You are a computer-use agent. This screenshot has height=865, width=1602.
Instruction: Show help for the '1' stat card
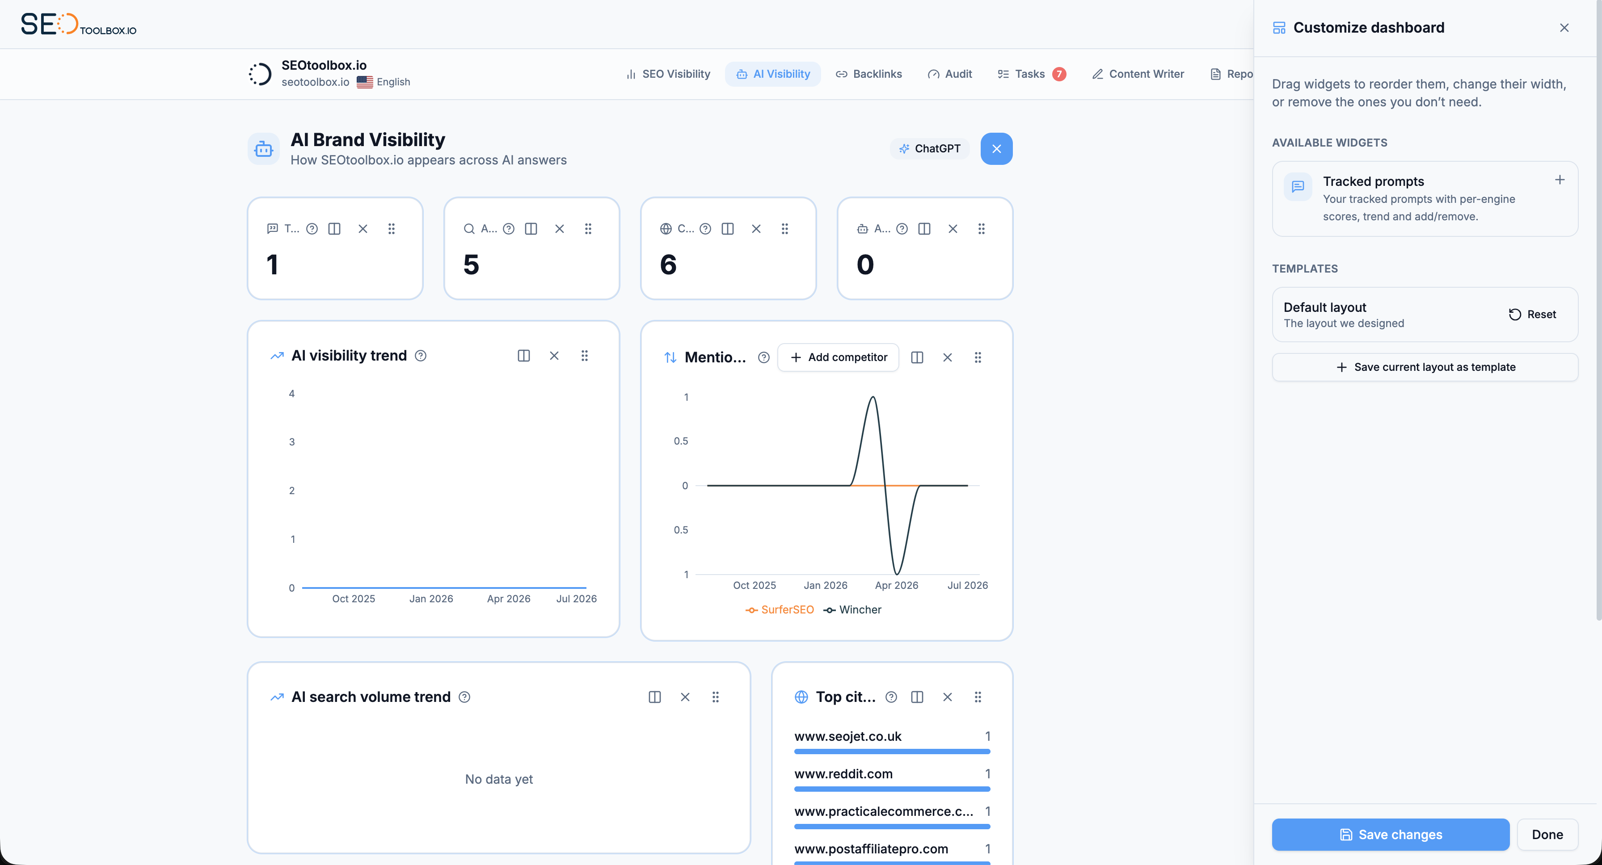click(x=312, y=229)
